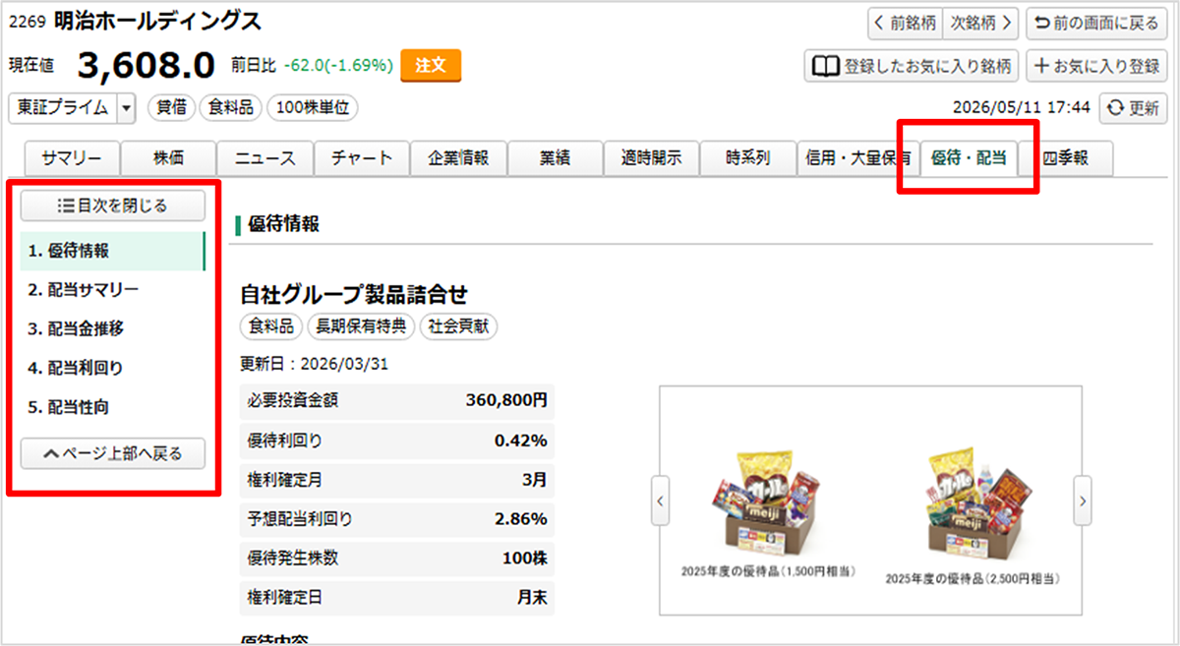Select the 優待利回り value 0.42%
Viewport: 1180px width, 646px height.
coord(520,440)
